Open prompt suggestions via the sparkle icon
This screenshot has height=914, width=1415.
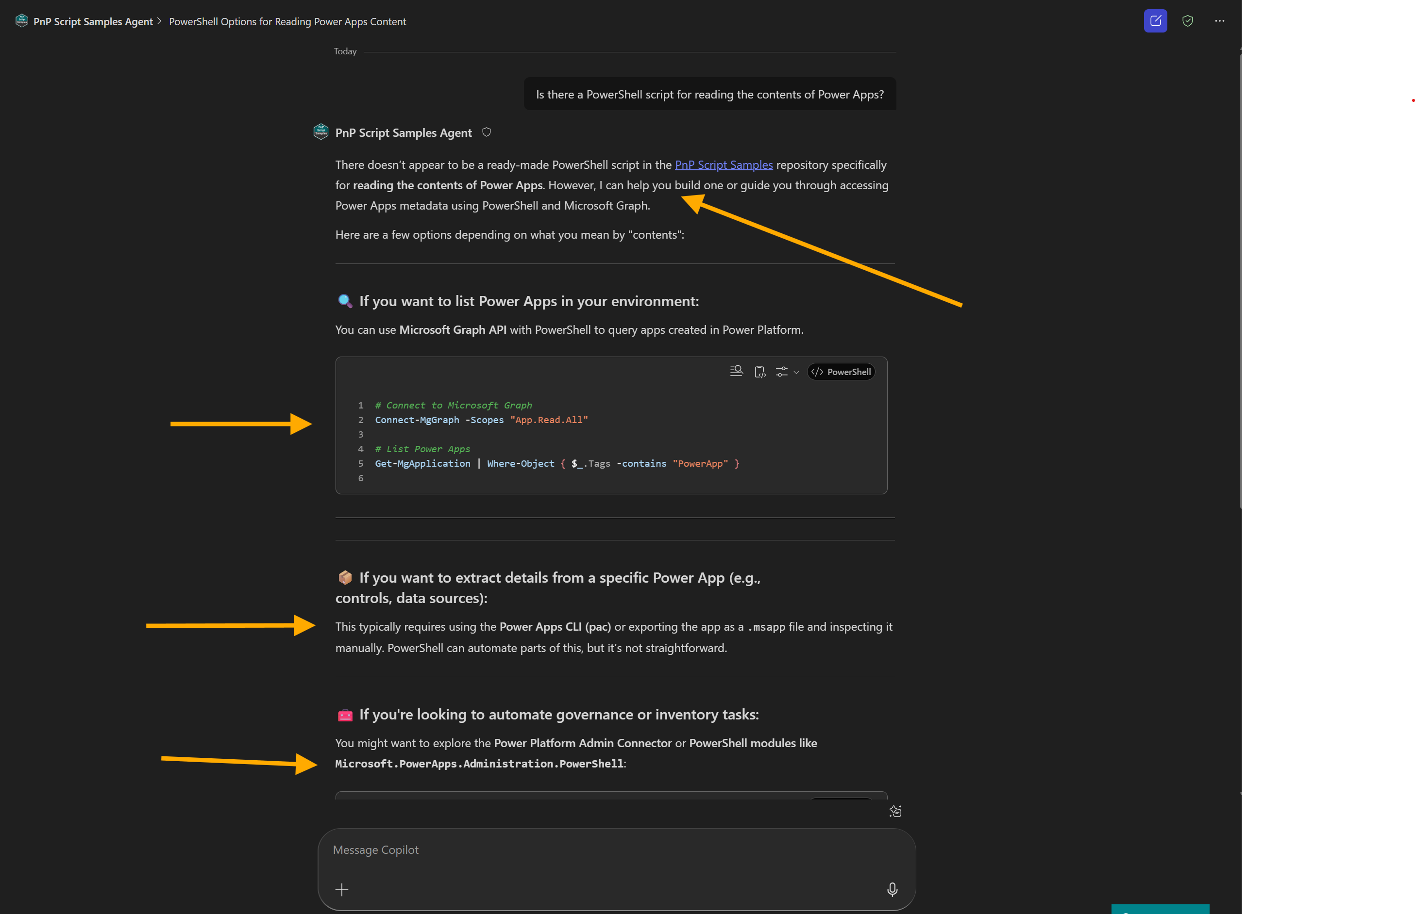coord(895,811)
